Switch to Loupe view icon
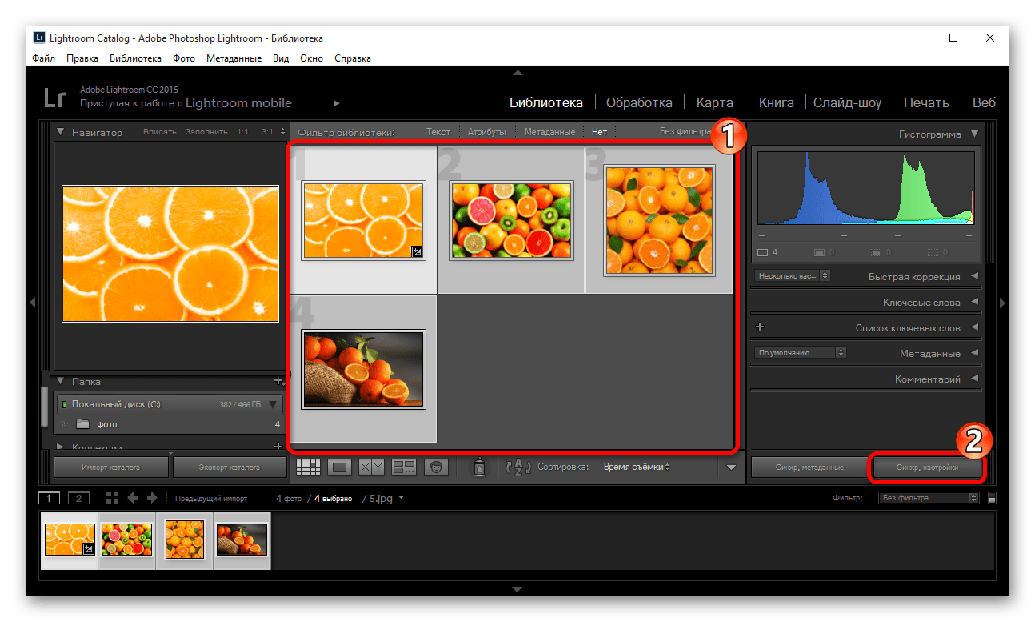 pos(340,468)
